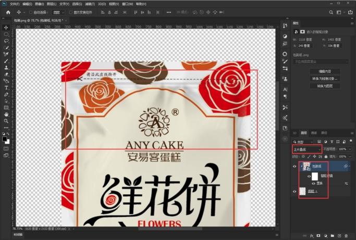This screenshot has width=356, height=240.
Task: Select the Brush tool in the toolbox
Action: [6, 61]
